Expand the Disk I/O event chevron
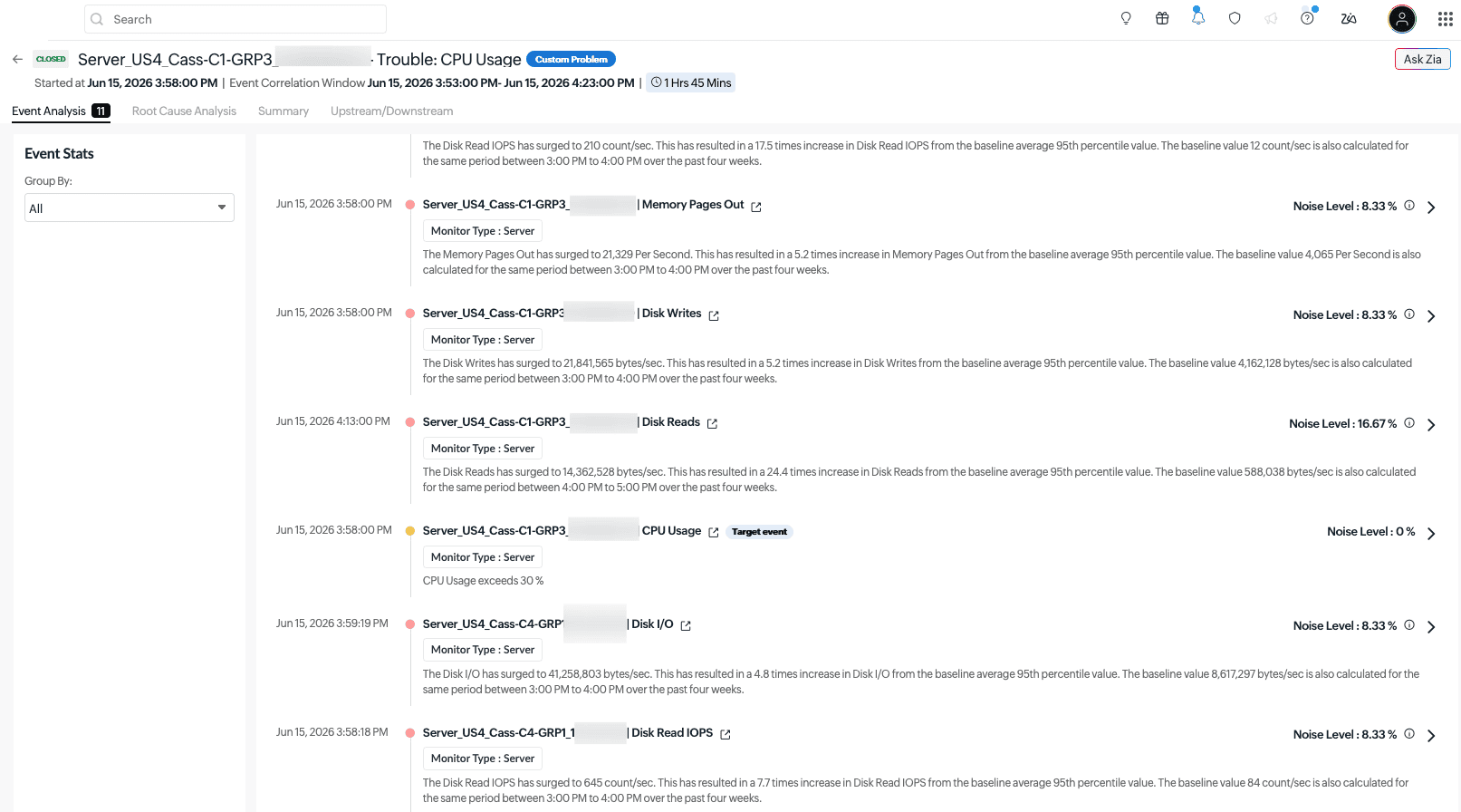Image resolution: width=1461 pixels, height=812 pixels. pos(1431,627)
